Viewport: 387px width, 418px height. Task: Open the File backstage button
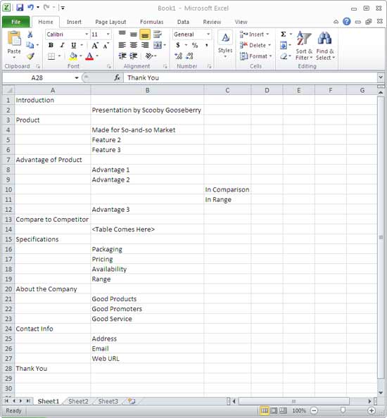[x=15, y=22]
